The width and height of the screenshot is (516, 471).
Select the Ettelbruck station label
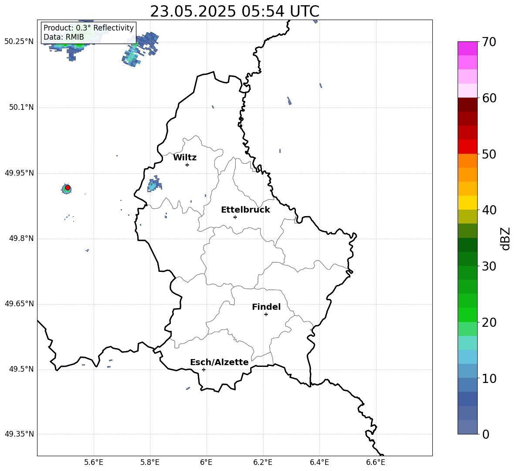[x=245, y=210]
